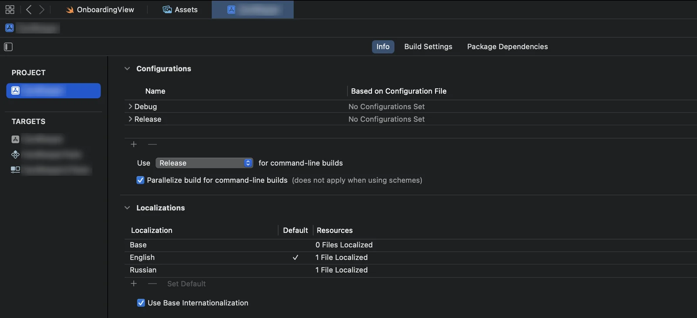Click the Russian row's 1 File Localized cell
The height and width of the screenshot is (318, 697).
(342, 270)
